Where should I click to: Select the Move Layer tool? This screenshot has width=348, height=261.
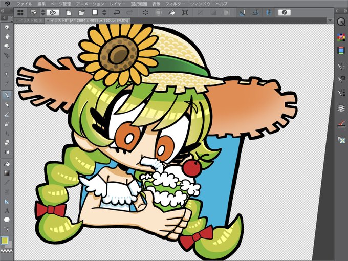pyautogui.click(x=7, y=55)
